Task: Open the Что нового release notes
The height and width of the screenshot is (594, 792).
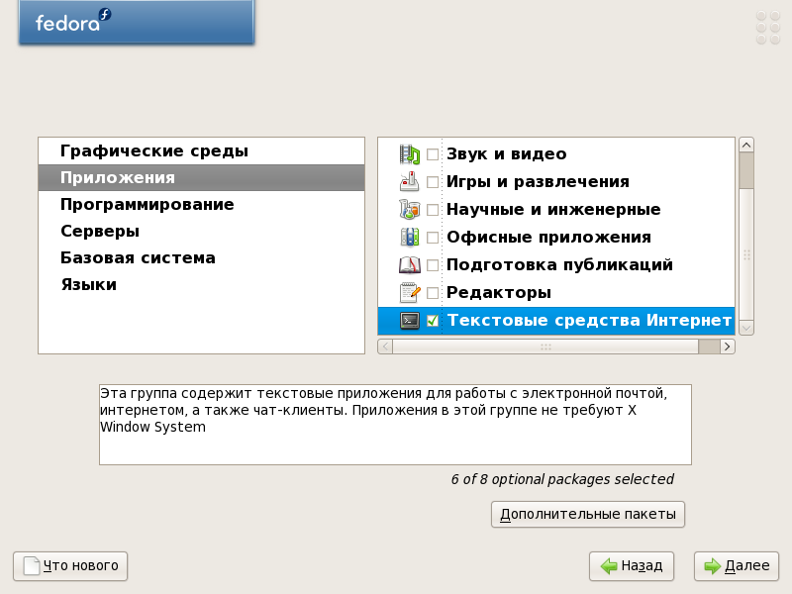Action: tap(70, 566)
